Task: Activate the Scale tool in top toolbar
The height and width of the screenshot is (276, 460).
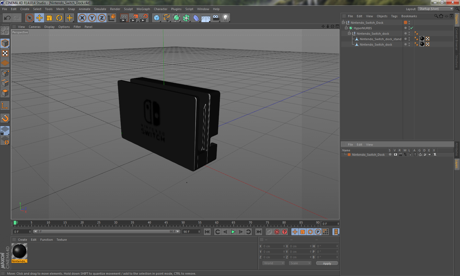Action: [x=49, y=18]
